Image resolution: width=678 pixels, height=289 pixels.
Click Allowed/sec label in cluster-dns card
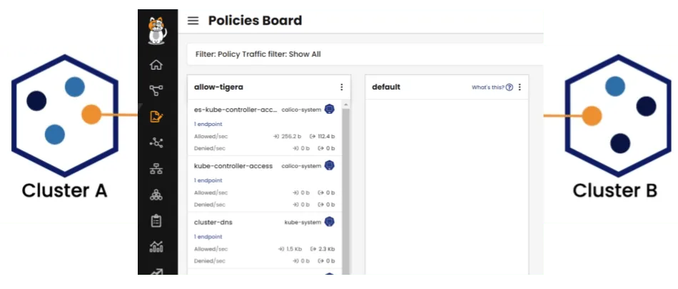tap(211, 249)
